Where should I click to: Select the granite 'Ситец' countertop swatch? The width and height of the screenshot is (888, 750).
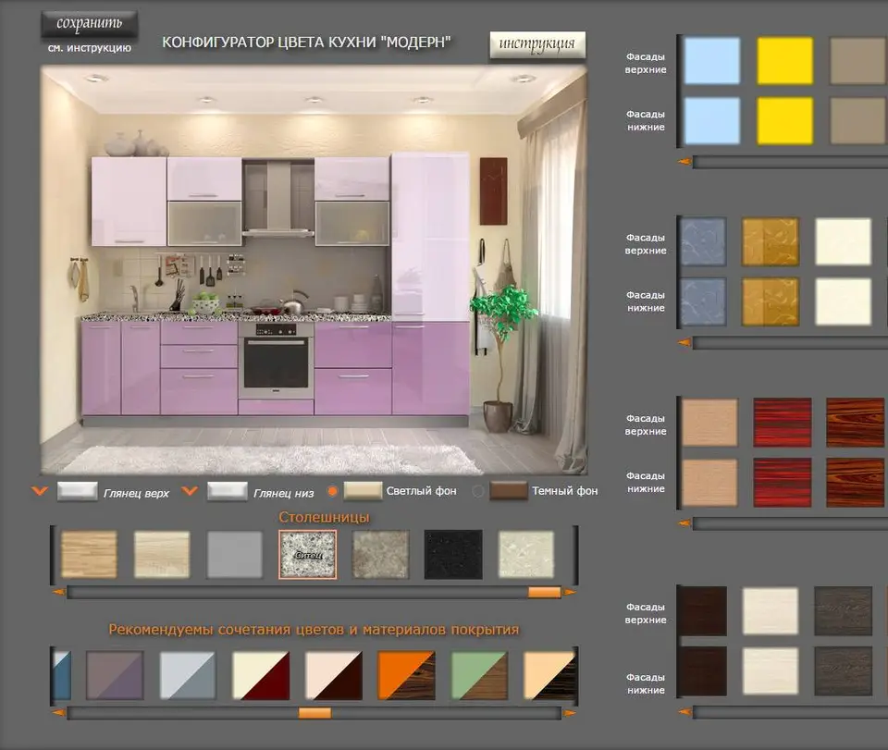[x=308, y=554]
